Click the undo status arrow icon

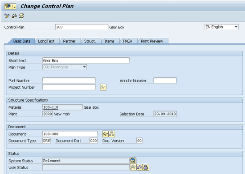click(x=139, y=167)
